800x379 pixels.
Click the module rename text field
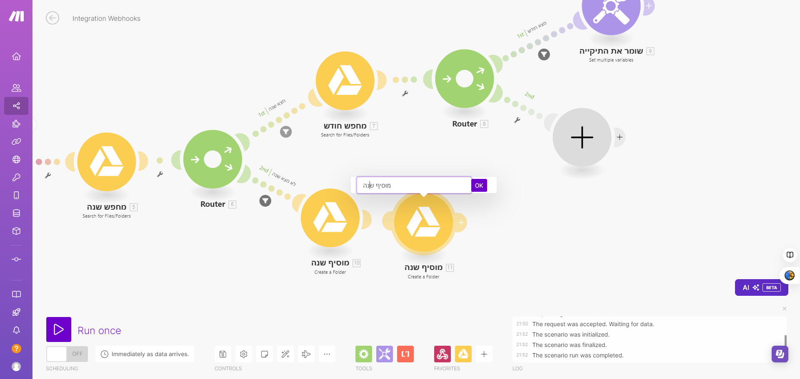point(414,185)
